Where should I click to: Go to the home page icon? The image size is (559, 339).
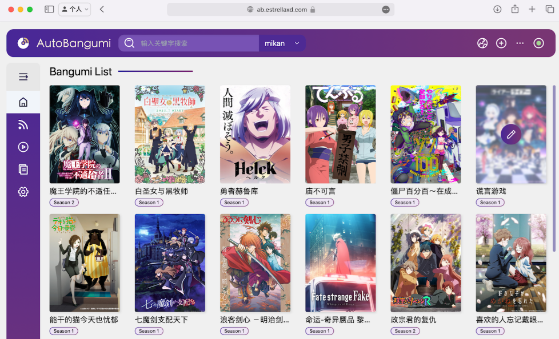click(23, 102)
